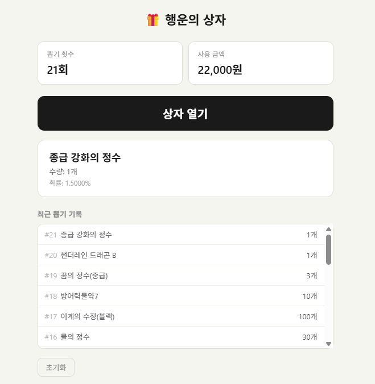375x384 pixels.
Task: Click the 최근 뽑기 기록 heading
Action: tap(60, 214)
